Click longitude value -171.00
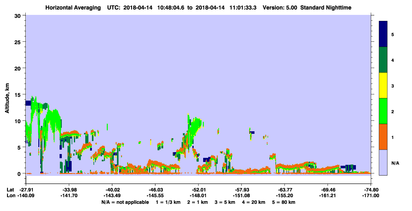Screen dimensions: 412x211 371,196
